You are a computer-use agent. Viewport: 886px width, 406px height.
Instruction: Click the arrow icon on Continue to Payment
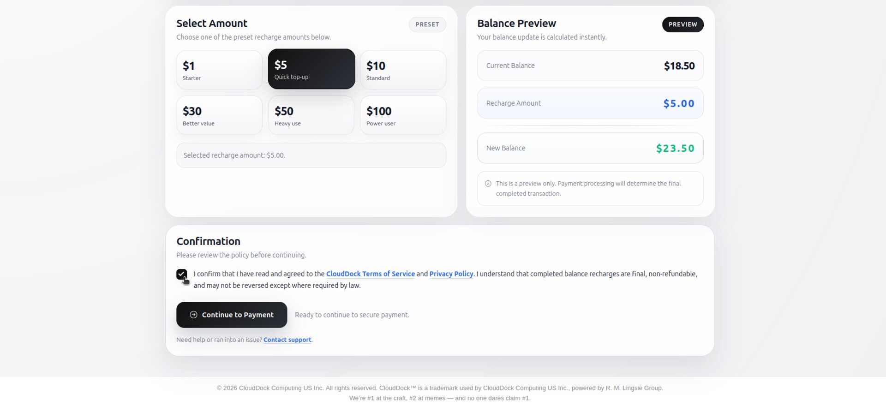tap(193, 315)
